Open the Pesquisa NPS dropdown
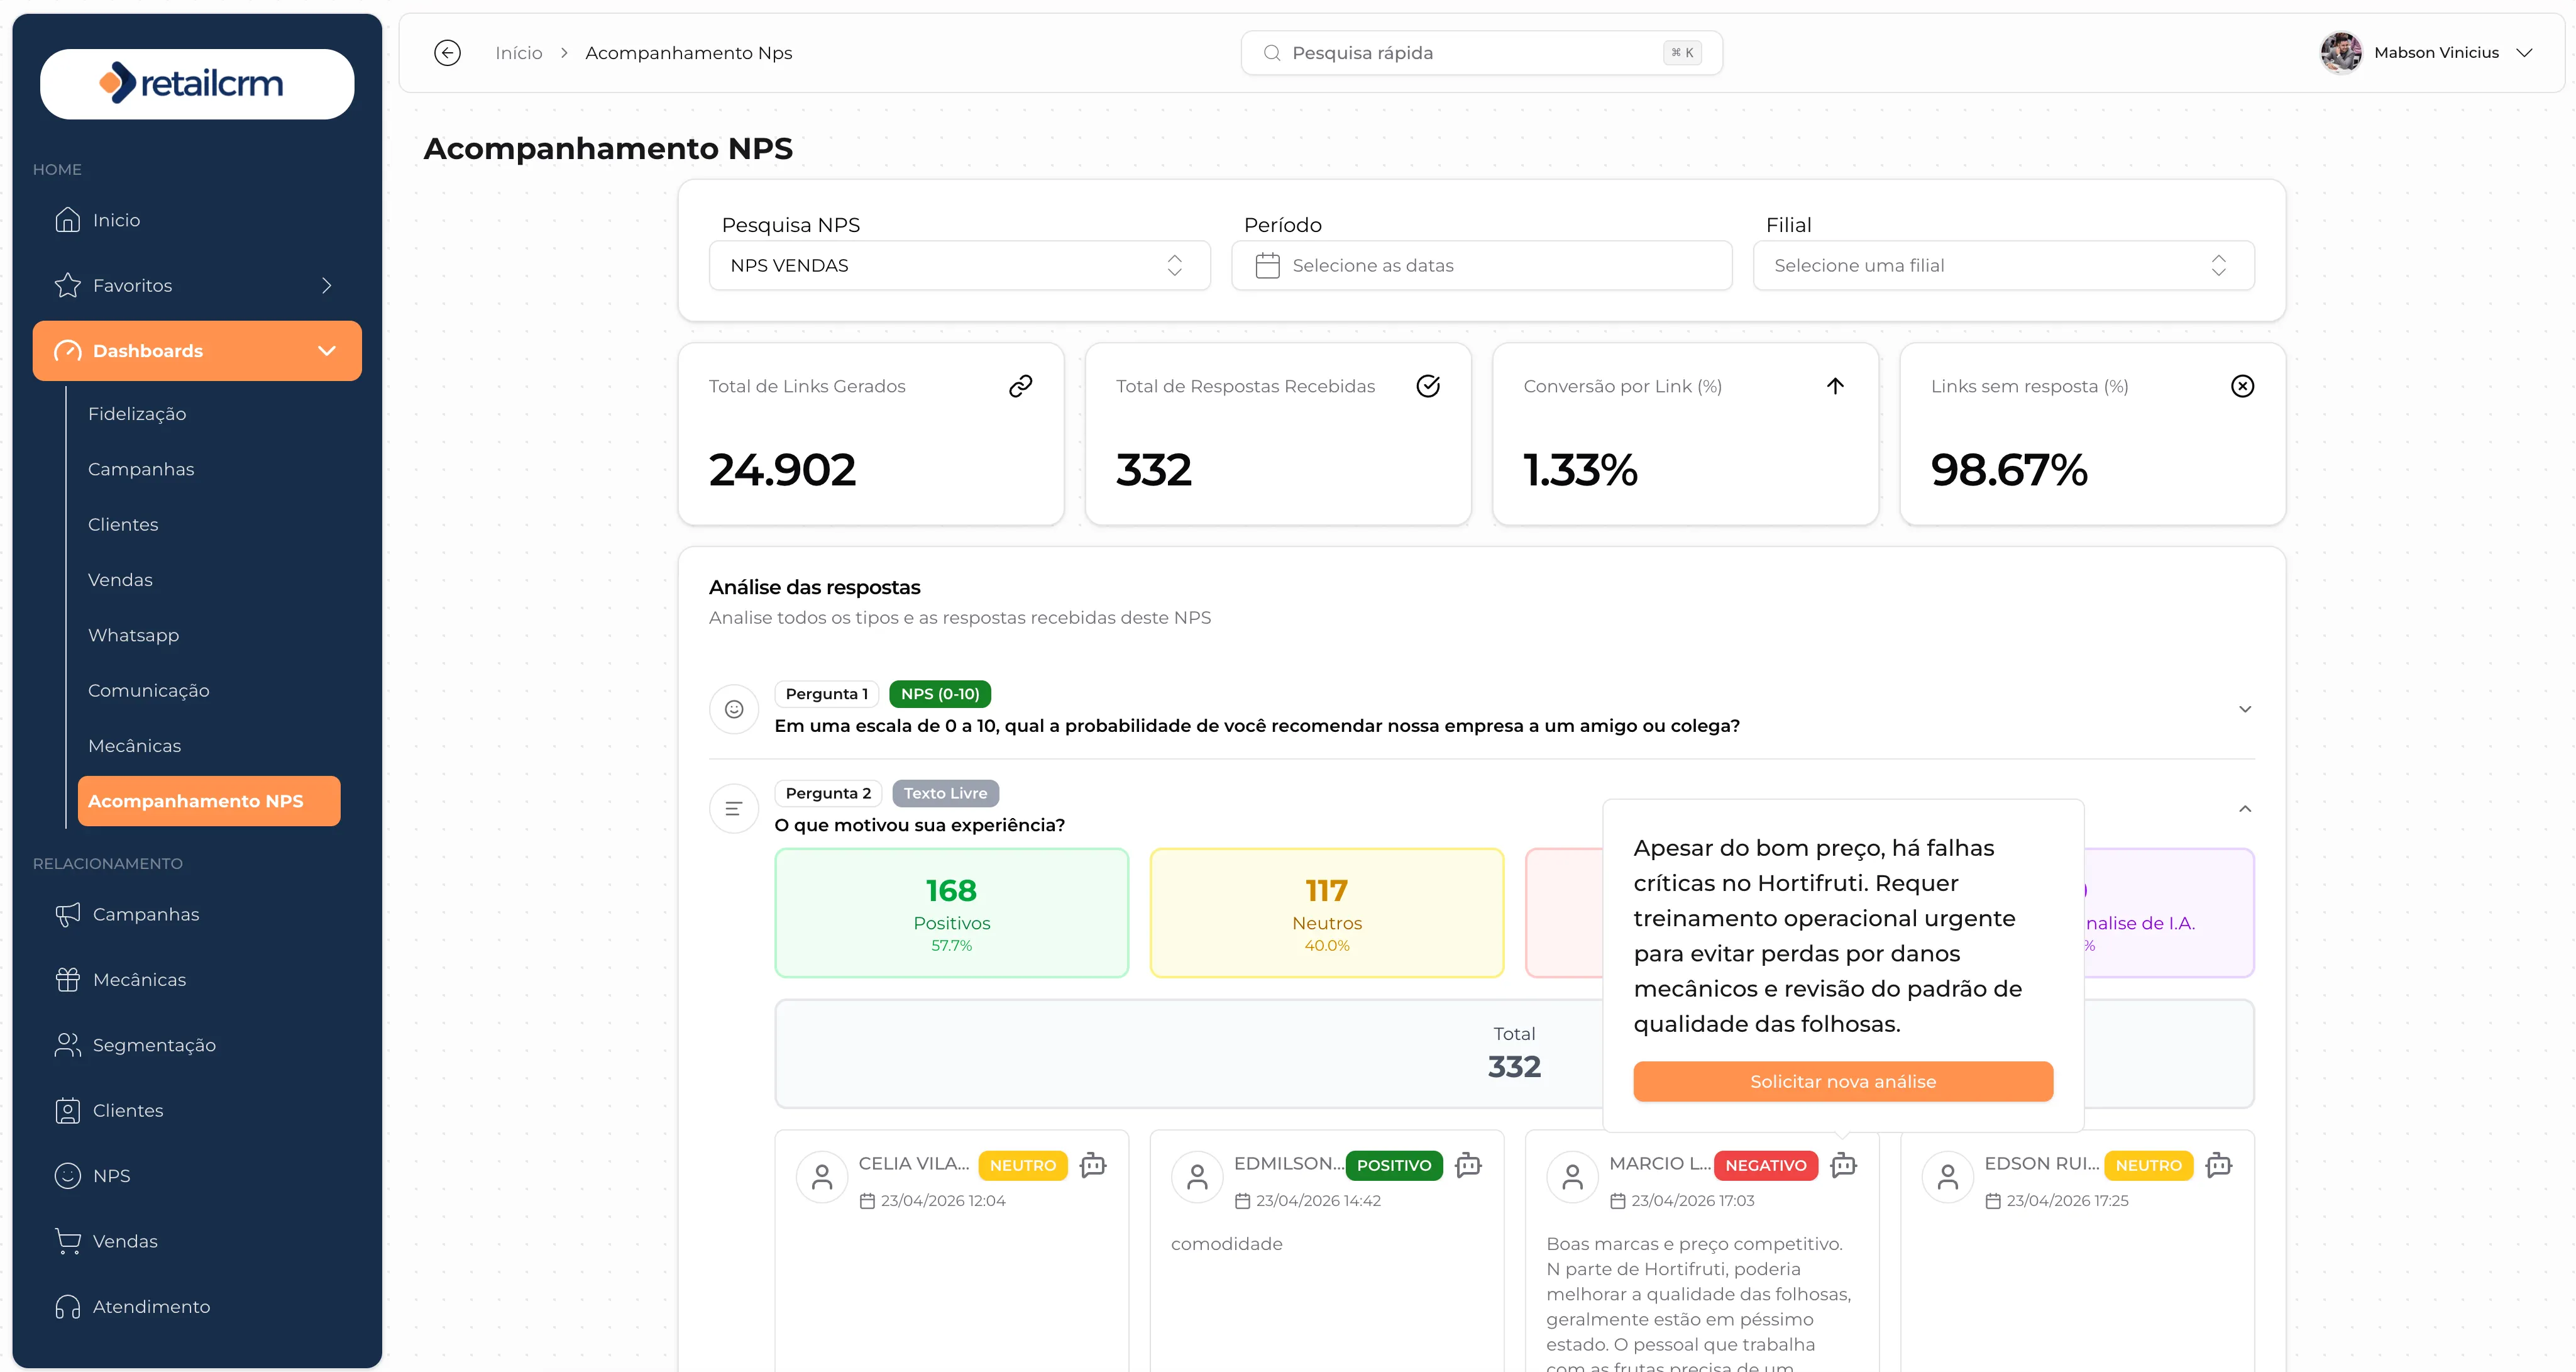Viewport: 2576px width, 1372px height. pyautogui.click(x=959, y=265)
